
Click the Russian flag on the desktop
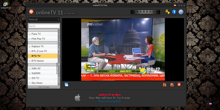coord(210,104)
